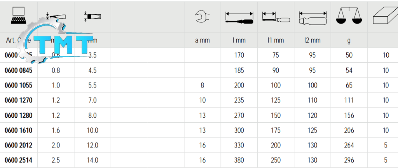Screen dimensions: 398x168
Task: Click the blade tip width icon
Action: (x=92, y=16)
